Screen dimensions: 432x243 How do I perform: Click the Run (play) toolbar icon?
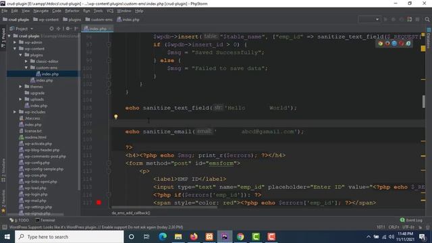(x=385, y=20)
